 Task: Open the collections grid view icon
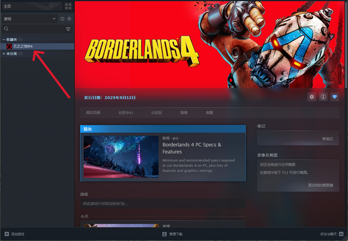[x=68, y=6]
